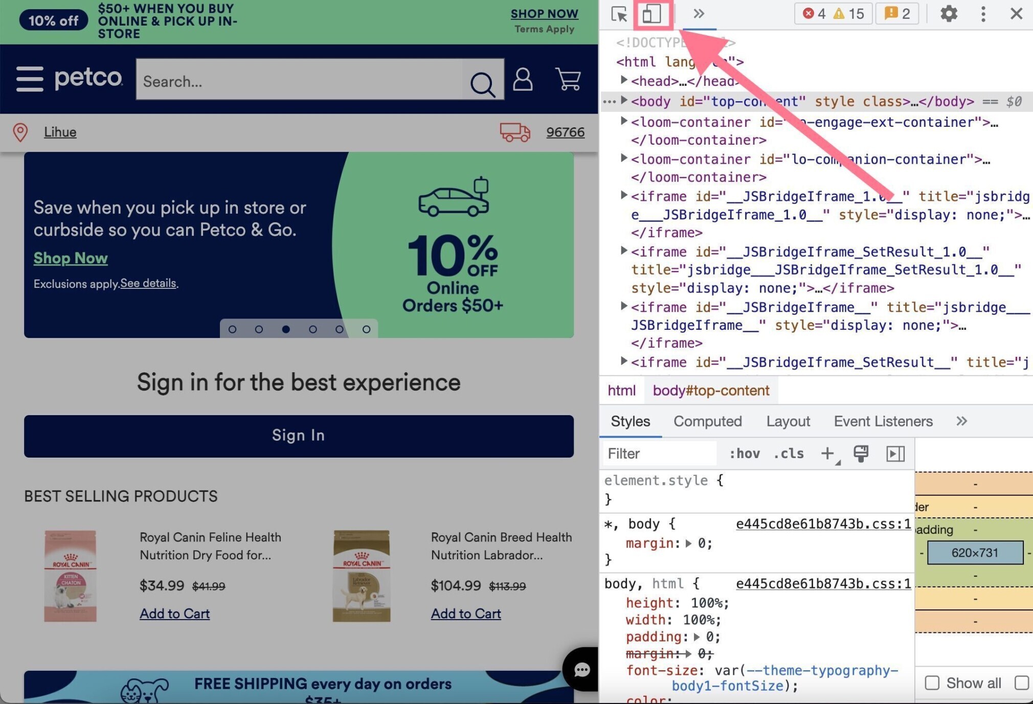Click 'Sign In' button on Petco page
The width and height of the screenshot is (1033, 704).
coord(298,434)
